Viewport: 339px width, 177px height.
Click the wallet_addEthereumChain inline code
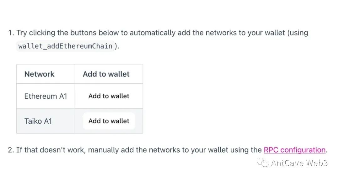tap(65, 46)
